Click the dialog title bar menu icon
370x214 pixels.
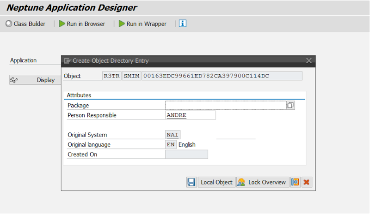coord(68,60)
